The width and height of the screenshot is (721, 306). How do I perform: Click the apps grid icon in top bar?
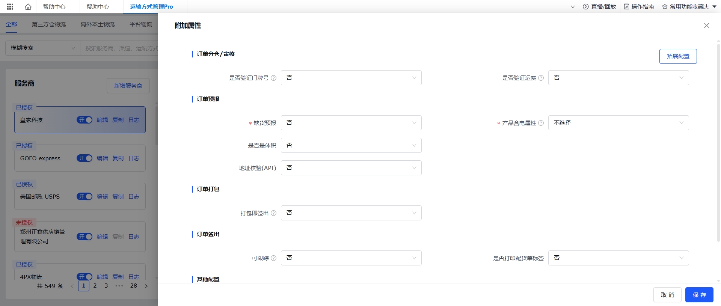10,6
